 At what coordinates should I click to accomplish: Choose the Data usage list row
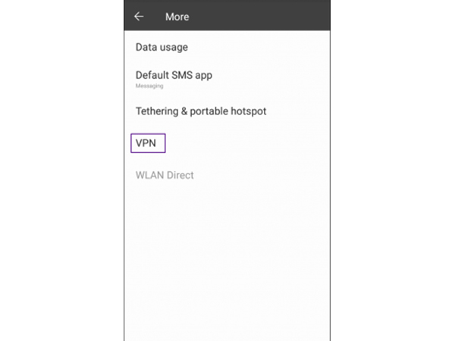pyautogui.click(x=227, y=47)
